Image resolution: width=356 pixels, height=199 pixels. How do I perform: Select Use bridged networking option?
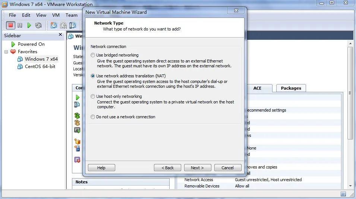[x=92, y=55]
